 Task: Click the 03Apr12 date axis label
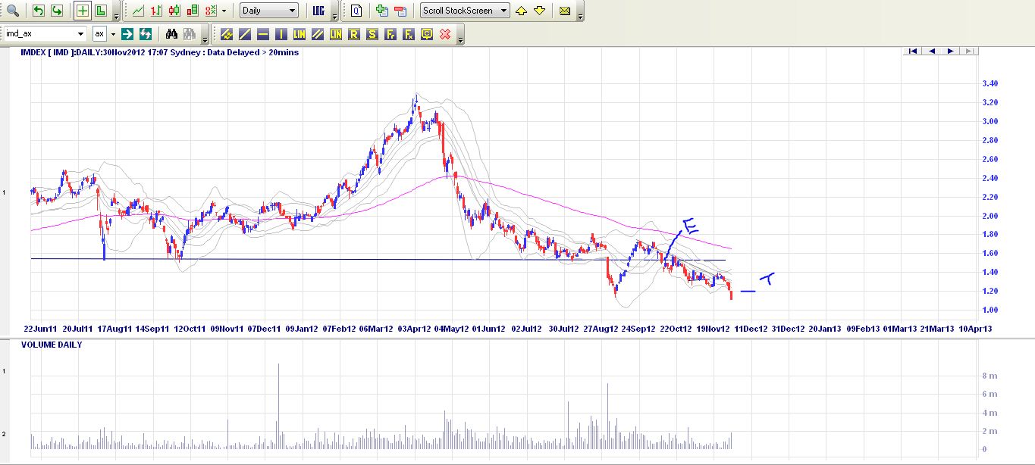point(414,329)
